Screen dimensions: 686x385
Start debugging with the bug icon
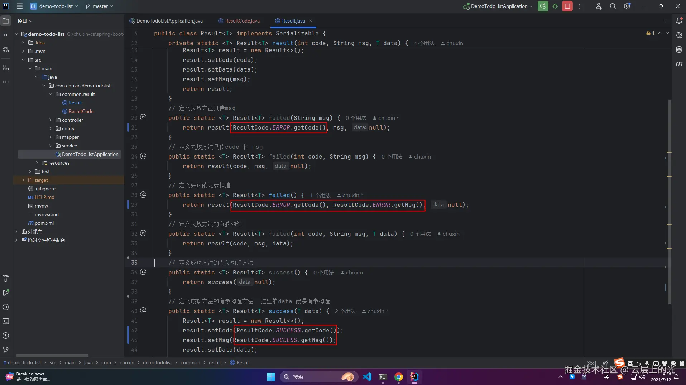point(555,6)
